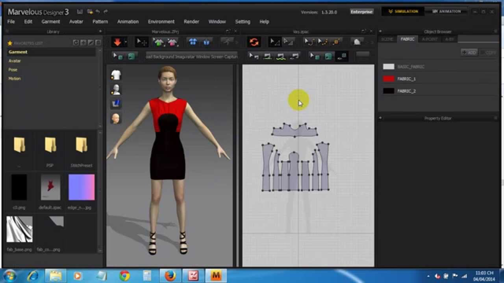Select the green Free Sewing tool

point(281,57)
